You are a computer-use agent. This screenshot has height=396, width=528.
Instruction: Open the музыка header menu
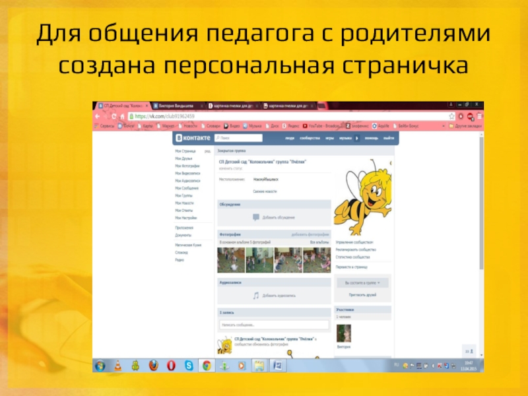tap(345, 138)
